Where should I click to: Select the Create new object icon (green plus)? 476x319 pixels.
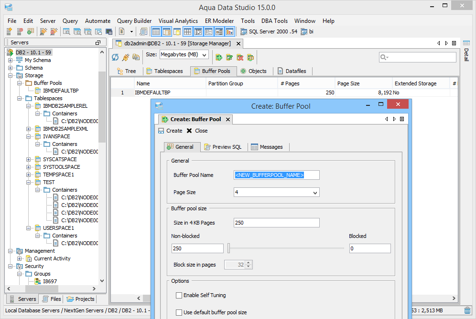219,57
